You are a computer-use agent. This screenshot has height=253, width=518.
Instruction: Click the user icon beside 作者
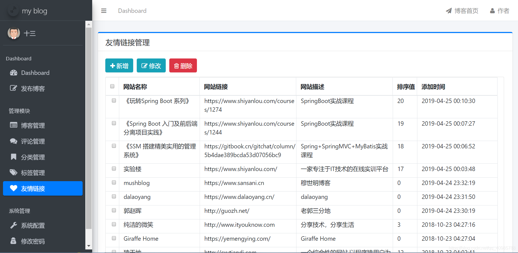tap(492, 11)
